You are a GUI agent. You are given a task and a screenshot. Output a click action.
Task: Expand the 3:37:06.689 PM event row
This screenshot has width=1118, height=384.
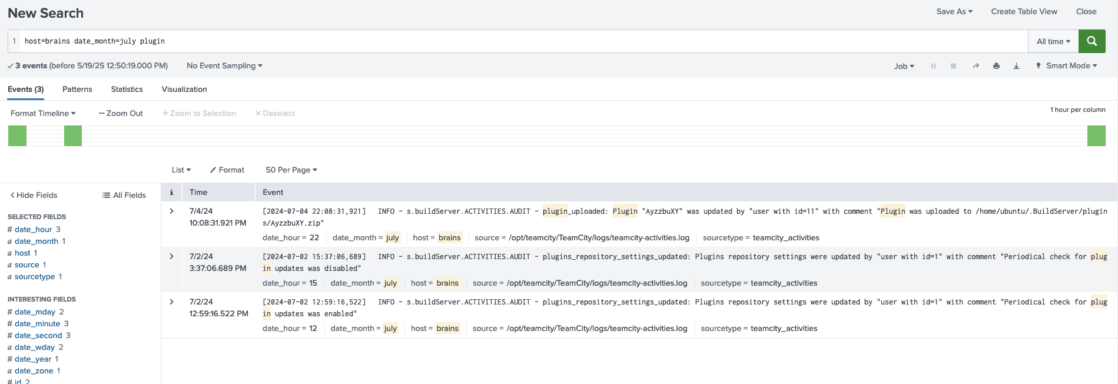coord(171,256)
